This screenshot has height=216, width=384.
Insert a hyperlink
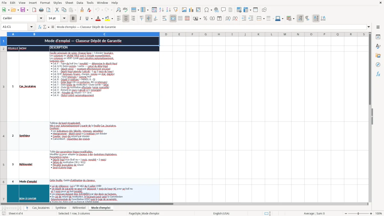tap(217, 10)
